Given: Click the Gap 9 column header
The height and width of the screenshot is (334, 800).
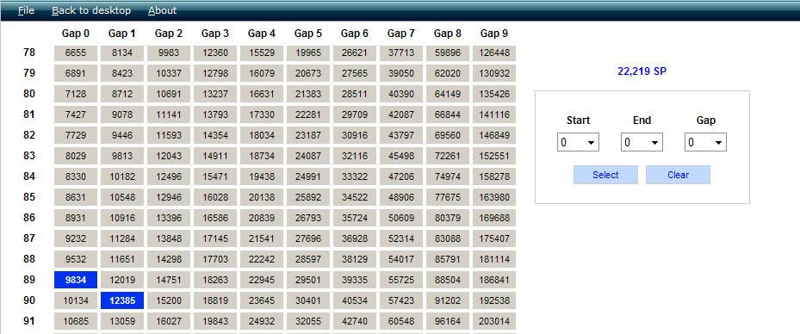Looking at the screenshot, I should coord(494,34).
